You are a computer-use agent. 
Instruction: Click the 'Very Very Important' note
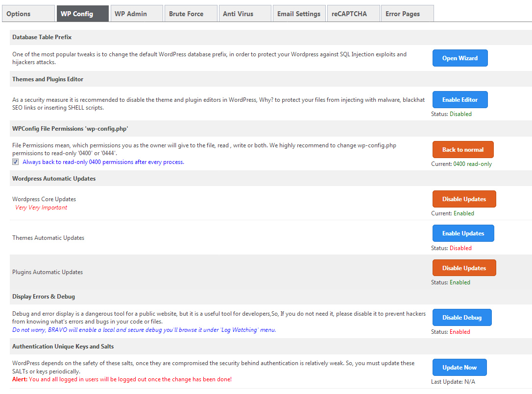tap(41, 208)
